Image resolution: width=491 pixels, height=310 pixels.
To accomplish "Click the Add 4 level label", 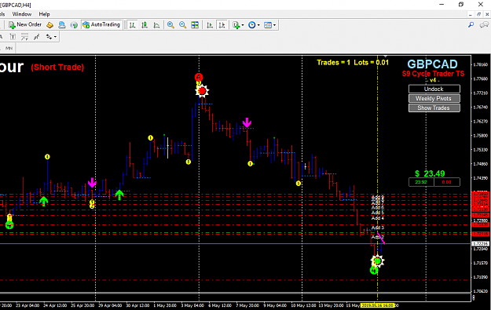I will coord(378,218).
